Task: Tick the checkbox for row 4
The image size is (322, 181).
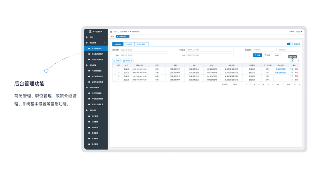Action: 115,80
